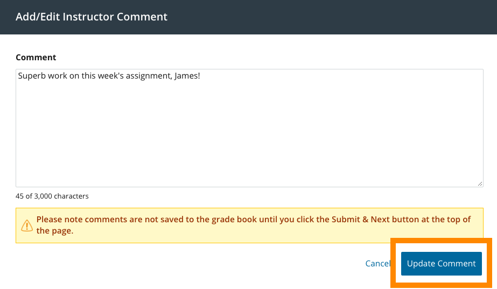Focus the Comment text area
Viewport: 497px width, 289px height.
(x=249, y=128)
